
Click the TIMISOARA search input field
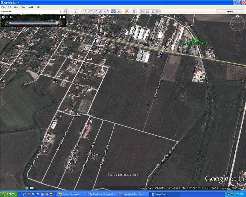click(31, 11)
